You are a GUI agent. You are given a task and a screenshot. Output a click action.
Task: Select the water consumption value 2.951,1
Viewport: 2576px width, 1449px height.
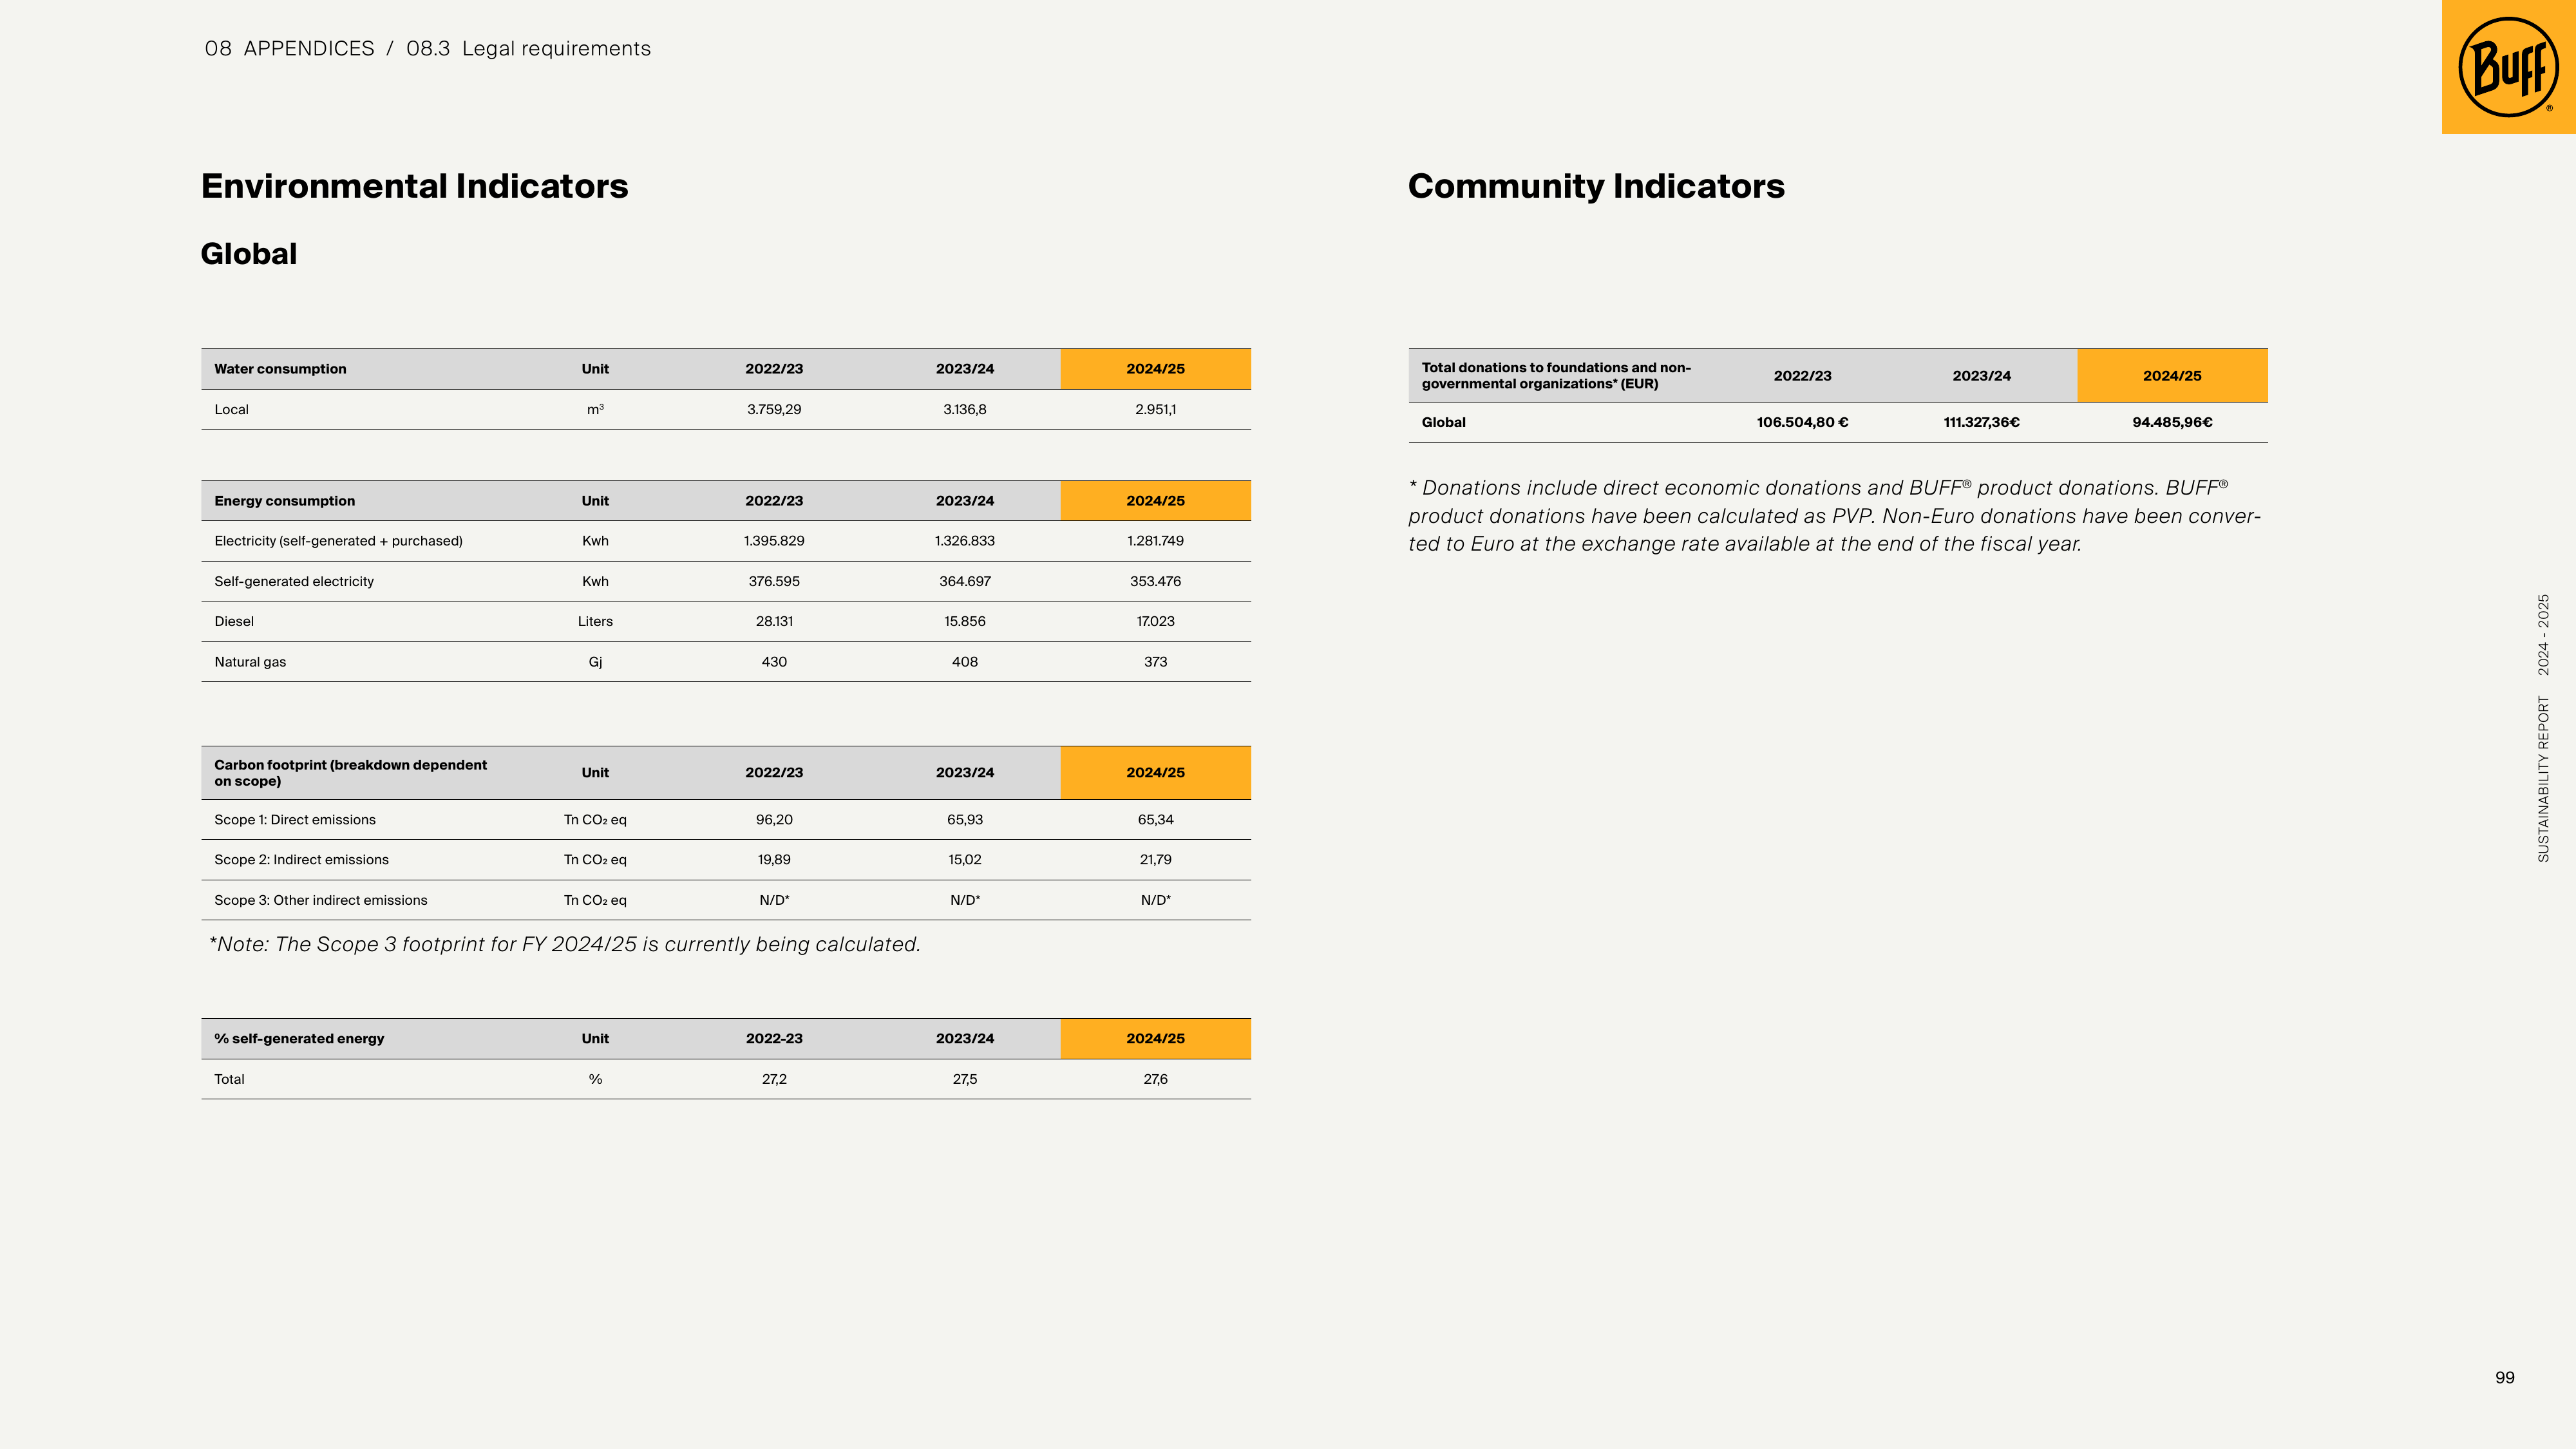[x=1155, y=410]
